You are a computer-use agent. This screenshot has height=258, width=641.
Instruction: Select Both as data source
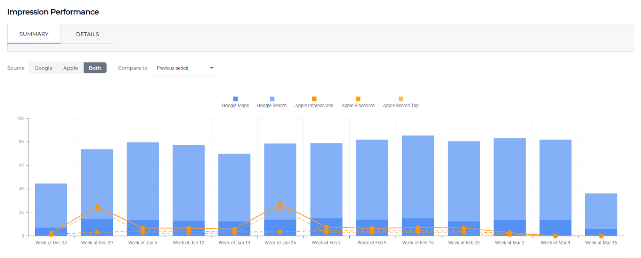(x=95, y=68)
